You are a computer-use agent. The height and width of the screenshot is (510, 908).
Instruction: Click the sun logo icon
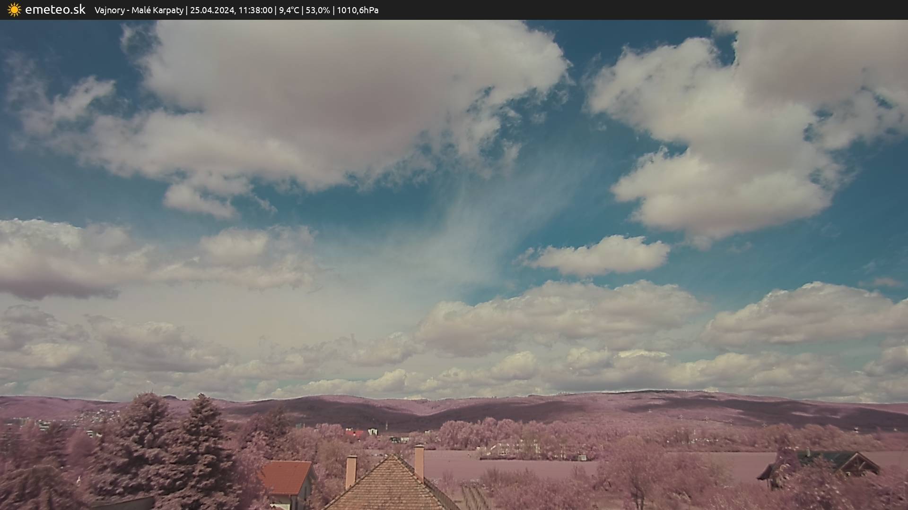[14, 10]
